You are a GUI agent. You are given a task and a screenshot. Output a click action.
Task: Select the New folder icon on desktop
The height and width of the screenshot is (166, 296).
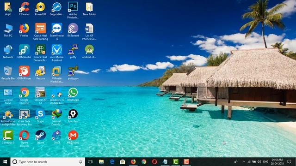tap(89, 9)
